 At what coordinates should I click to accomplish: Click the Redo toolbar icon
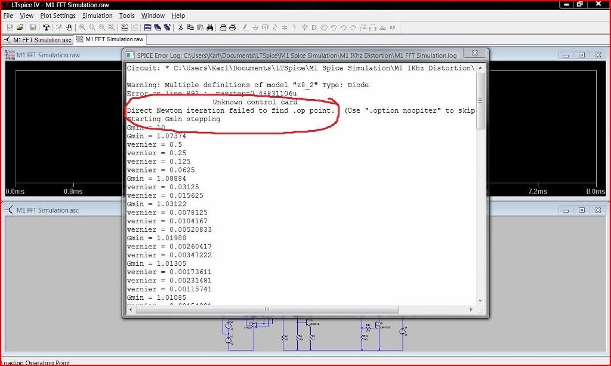(353, 27)
